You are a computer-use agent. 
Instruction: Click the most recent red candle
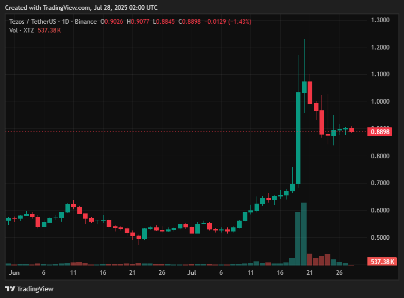coord(351,130)
